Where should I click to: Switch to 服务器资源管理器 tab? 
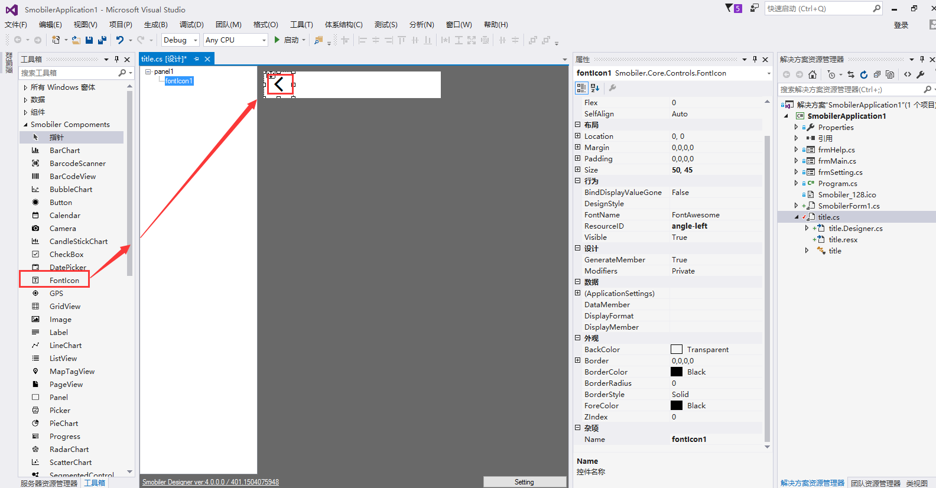pos(49,483)
